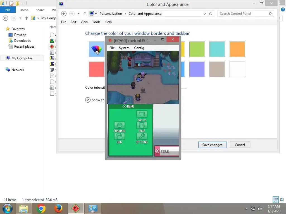
Task: Tap the SAVE icon in game menu
Action: point(142,125)
